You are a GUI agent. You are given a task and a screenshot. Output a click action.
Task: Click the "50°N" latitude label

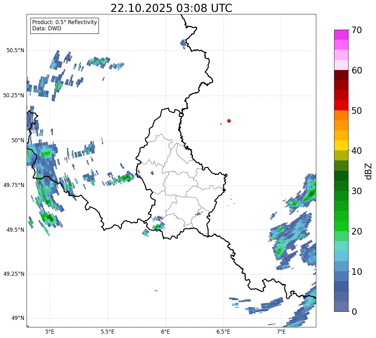coord(18,140)
